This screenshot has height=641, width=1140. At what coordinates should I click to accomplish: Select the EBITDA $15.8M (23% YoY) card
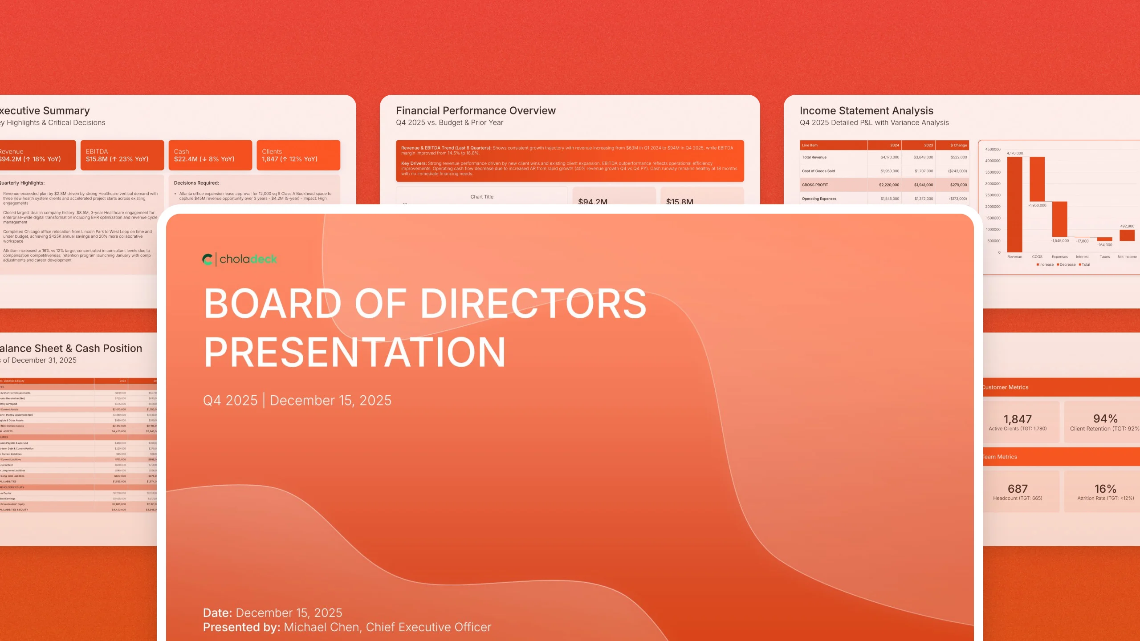tap(122, 155)
